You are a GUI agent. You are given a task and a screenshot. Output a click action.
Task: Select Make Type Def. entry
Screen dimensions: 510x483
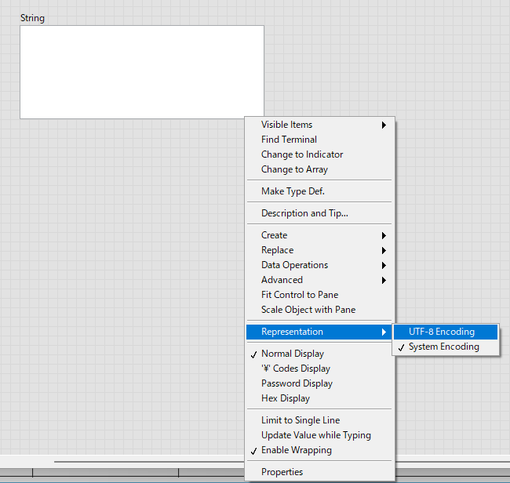pyautogui.click(x=319, y=191)
